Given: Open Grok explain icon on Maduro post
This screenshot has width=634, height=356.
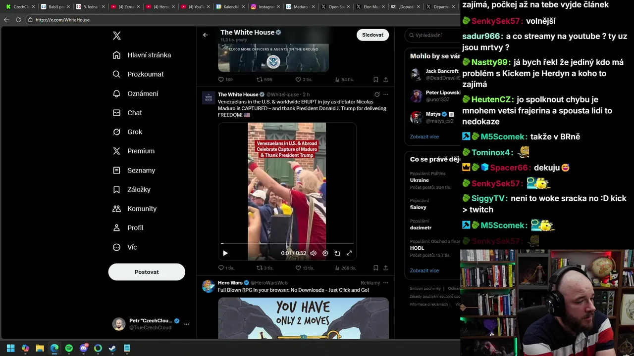Looking at the screenshot, I should [x=377, y=94].
